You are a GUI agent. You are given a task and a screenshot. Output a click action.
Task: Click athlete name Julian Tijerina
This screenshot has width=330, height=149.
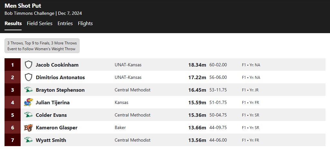click(53, 103)
